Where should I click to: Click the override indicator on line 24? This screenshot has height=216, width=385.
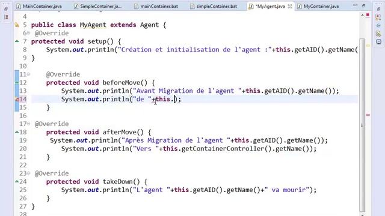tap(17, 181)
